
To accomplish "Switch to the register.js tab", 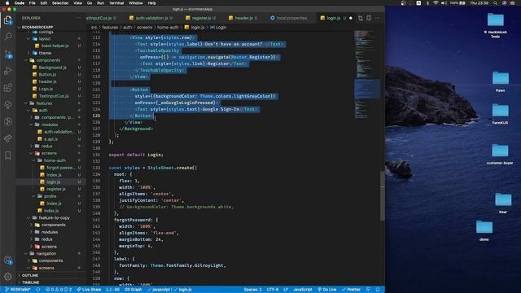I will pos(201,18).
